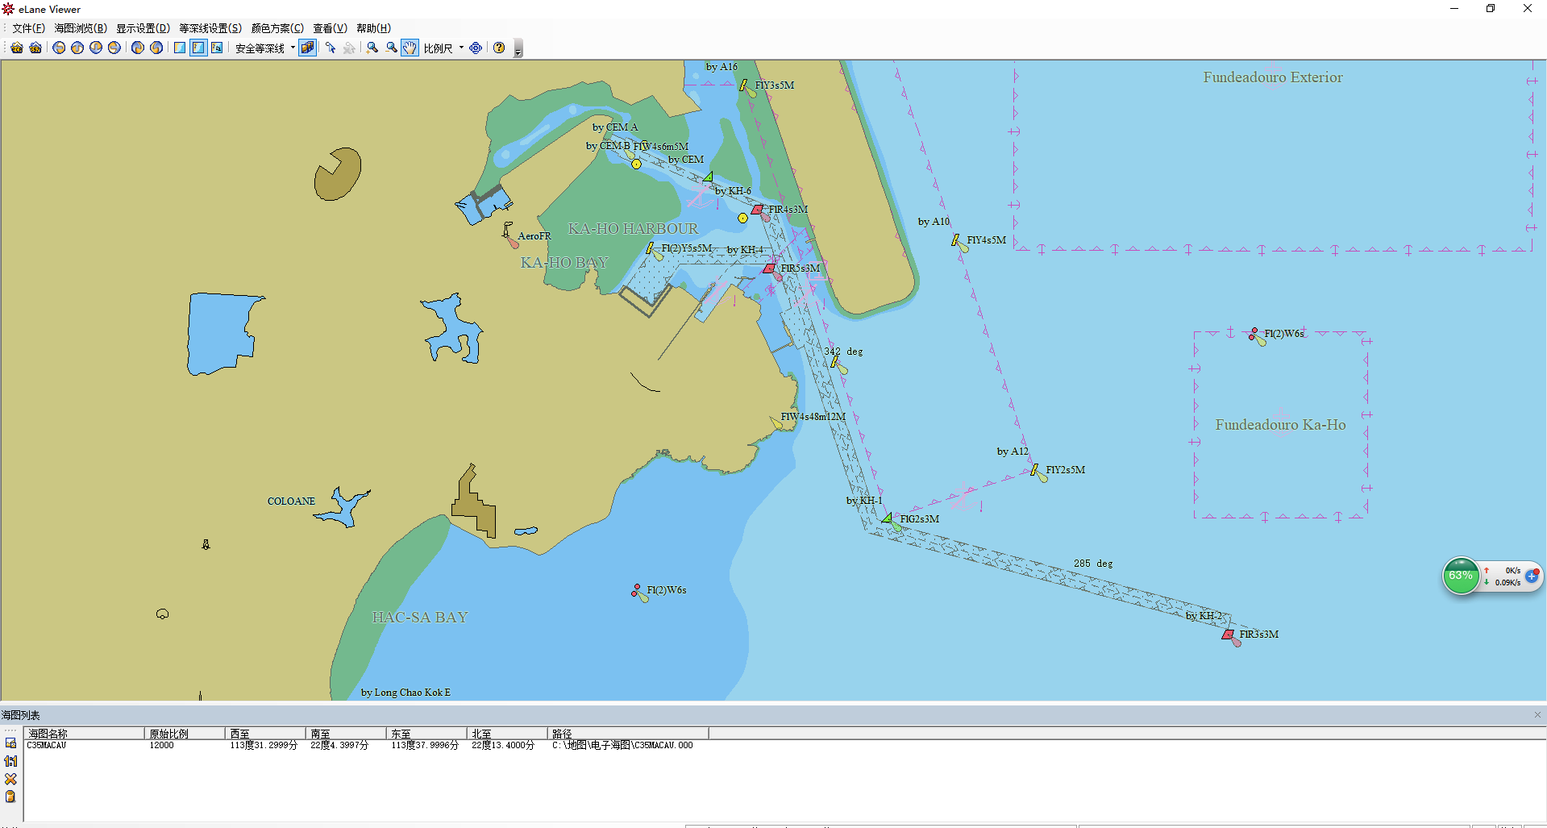Click the FlR4s3M red buoy near KH-6
This screenshot has height=828, width=1547.
pyautogui.click(x=759, y=211)
